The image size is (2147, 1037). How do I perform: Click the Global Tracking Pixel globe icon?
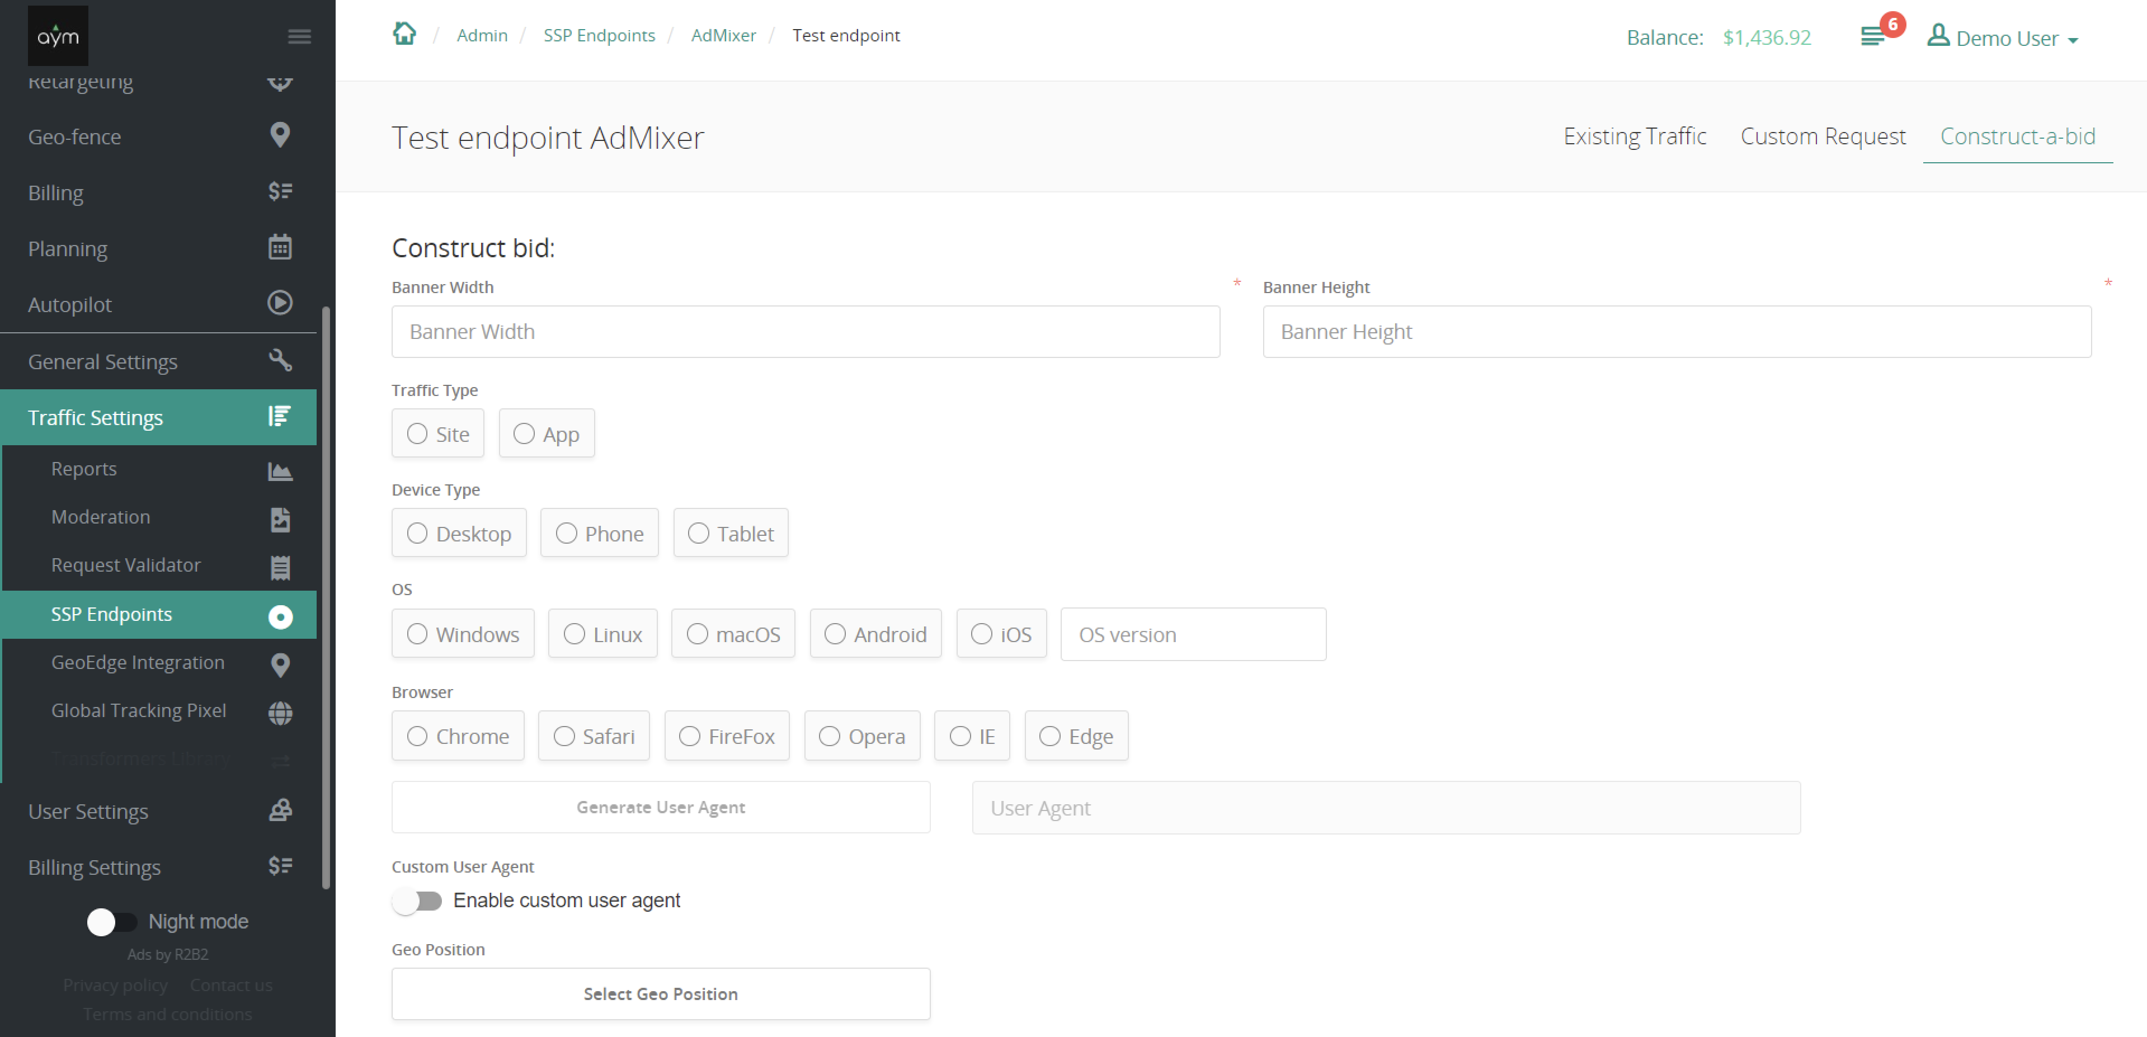pos(280,713)
